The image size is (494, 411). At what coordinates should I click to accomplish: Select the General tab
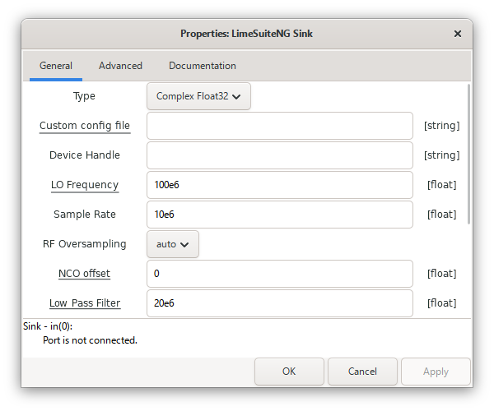(56, 66)
